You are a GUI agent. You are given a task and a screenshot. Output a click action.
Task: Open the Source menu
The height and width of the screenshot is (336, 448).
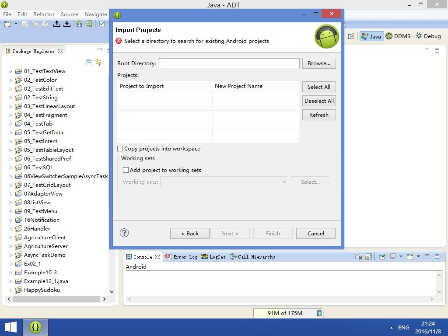(x=70, y=14)
